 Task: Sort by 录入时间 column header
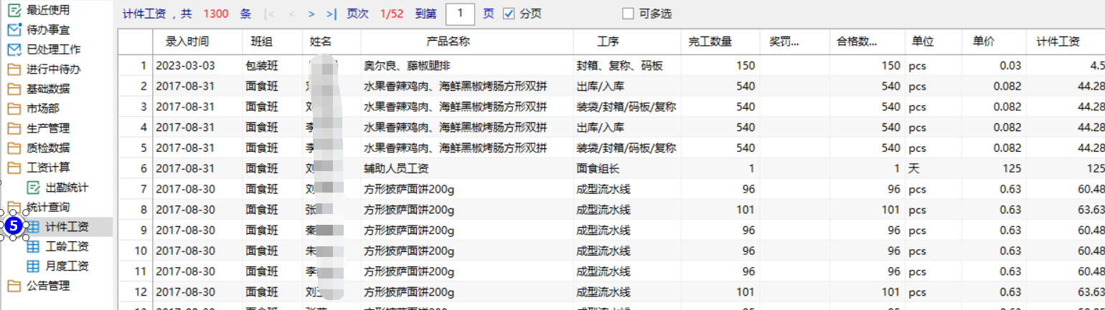pos(187,42)
